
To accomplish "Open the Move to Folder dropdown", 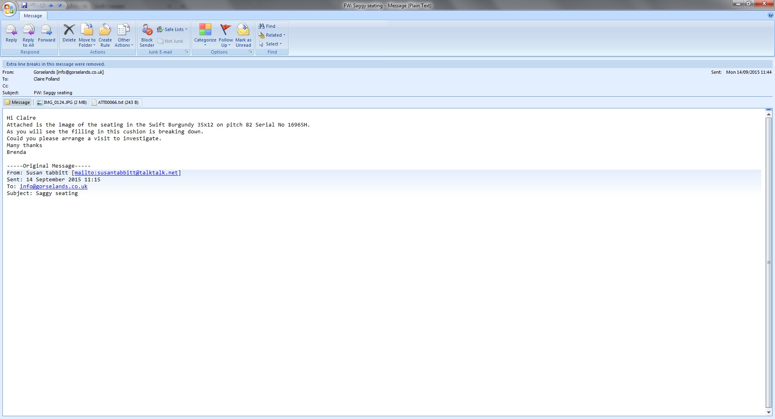I will point(87,35).
